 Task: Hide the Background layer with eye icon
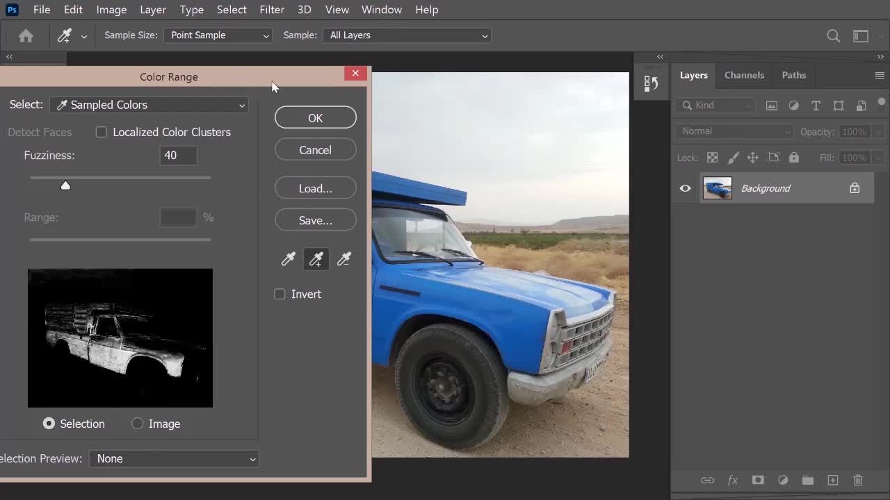685,188
